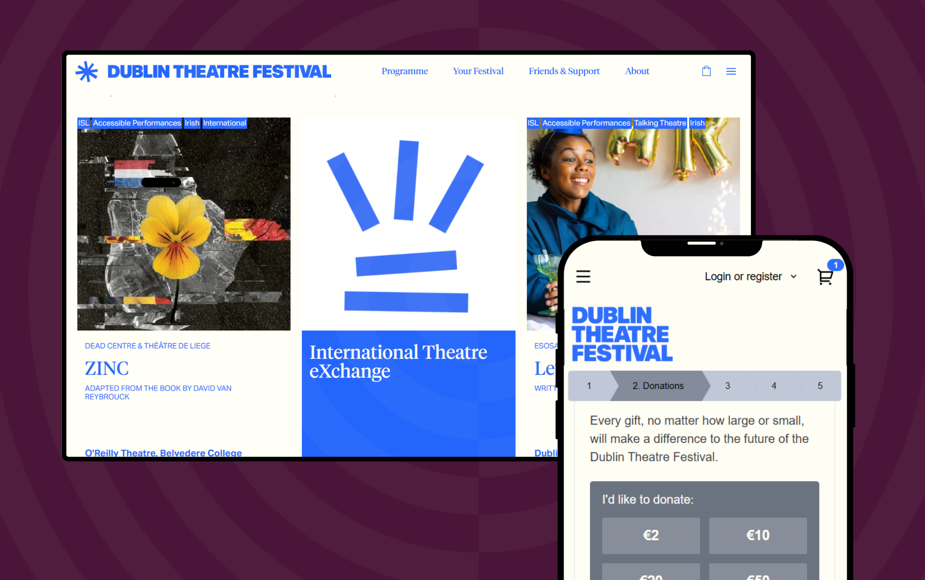Click the Dead Centre & Théâtre de Liege text
This screenshot has width=925, height=580.
pos(148,346)
